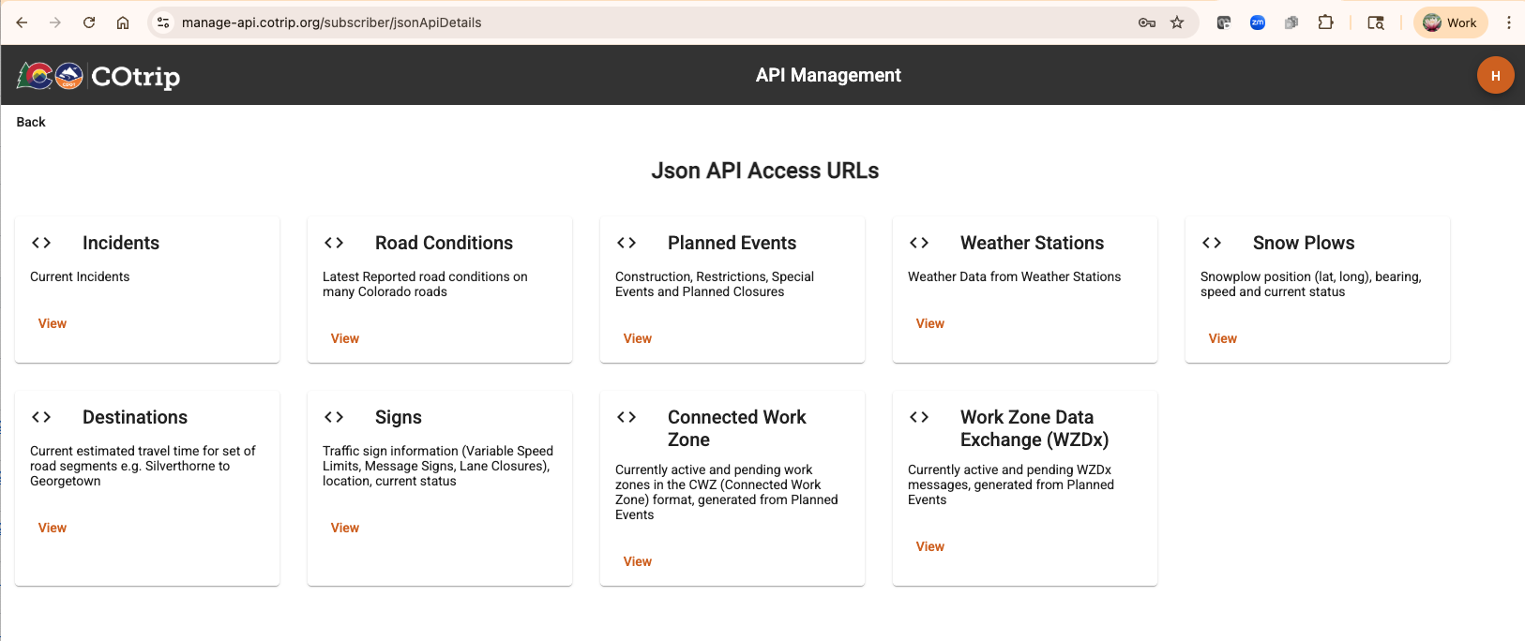
Task: Click the COtrip logo in header
Action: click(x=98, y=76)
